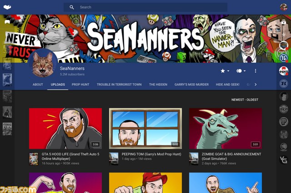Screen dimensions: 291x193
Task: Click the 5.2M subscribers text
Action: click(x=72, y=74)
